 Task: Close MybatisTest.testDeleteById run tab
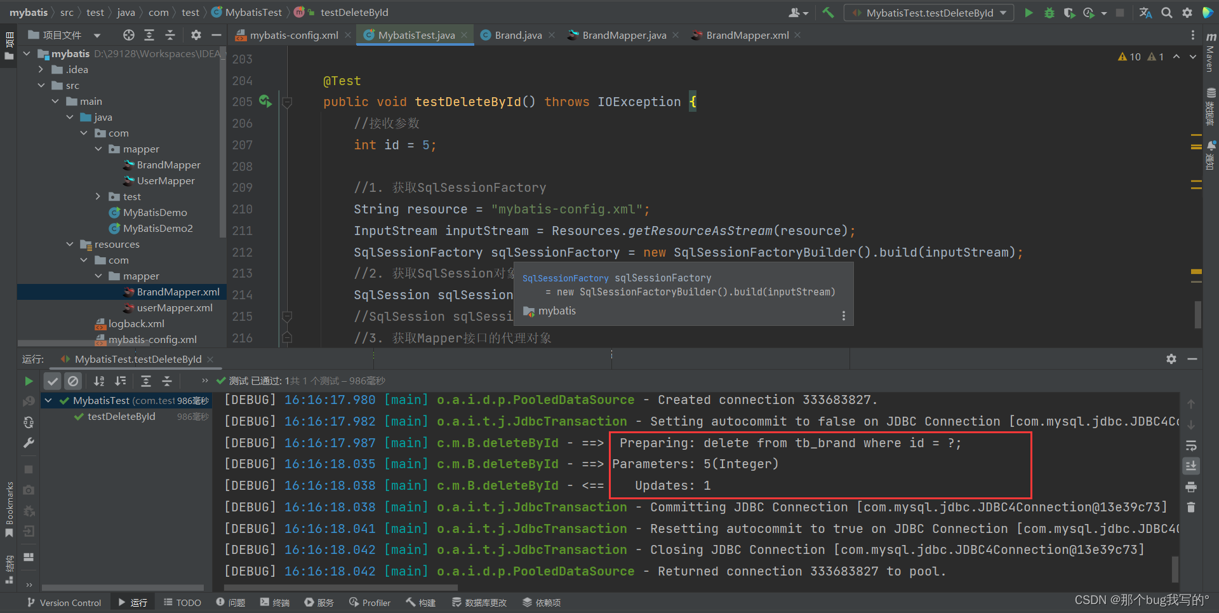210,359
